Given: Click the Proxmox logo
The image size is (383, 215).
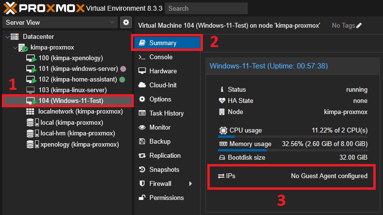Looking at the screenshot, I should (43, 8).
